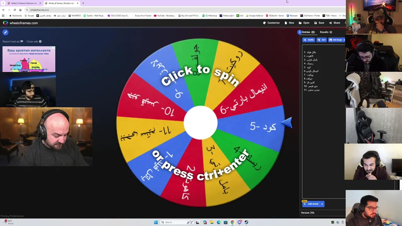
Task: Open Privacy Preferences link
Action: click(x=12, y=216)
